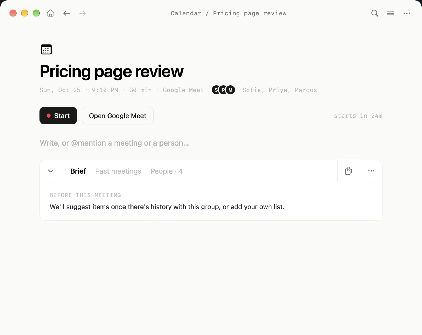Click the 9:10 PM time text

click(x=105, y=90)
